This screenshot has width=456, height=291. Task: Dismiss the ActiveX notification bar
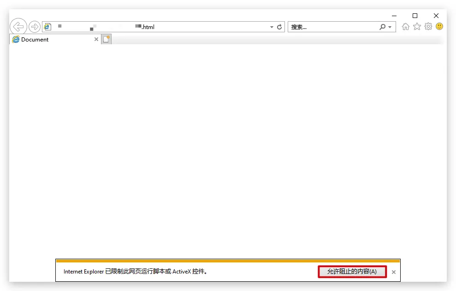point(394,272)
